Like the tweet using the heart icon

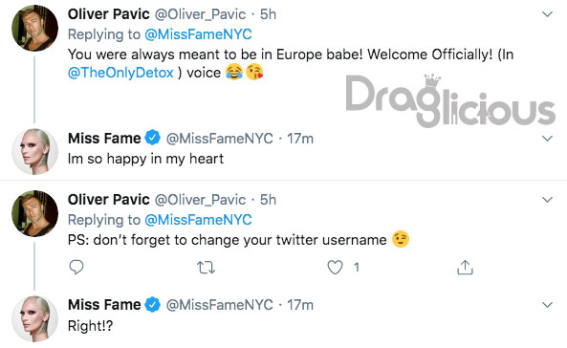click(x=335, y=268)
